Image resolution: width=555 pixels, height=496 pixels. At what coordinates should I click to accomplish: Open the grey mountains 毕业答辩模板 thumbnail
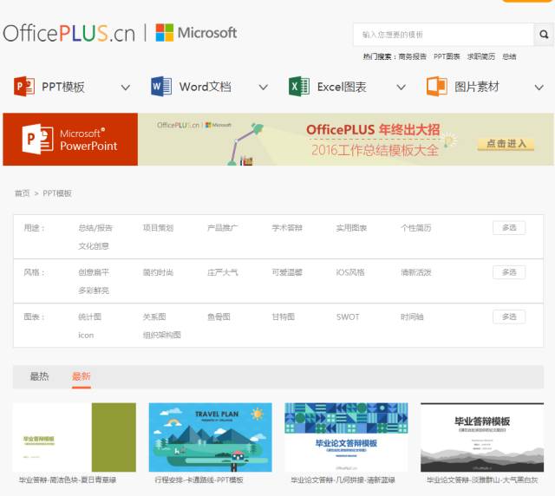coord(482,437)
